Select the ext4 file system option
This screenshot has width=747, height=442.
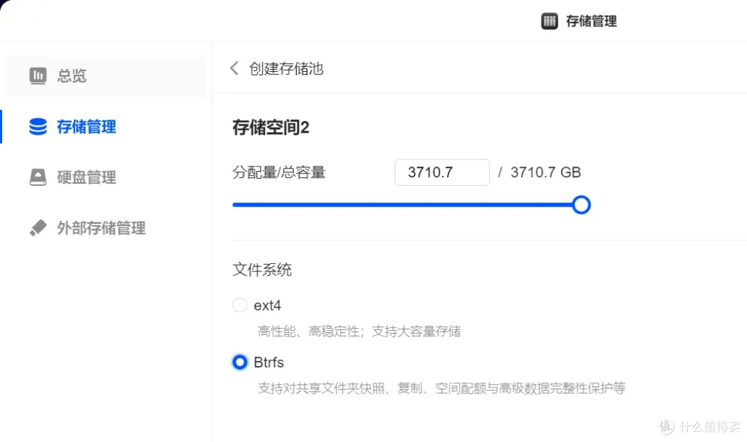pos(239,305)
